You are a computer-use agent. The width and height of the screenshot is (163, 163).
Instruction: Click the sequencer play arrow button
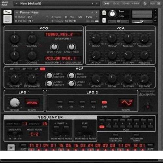[x=11, y=148]
